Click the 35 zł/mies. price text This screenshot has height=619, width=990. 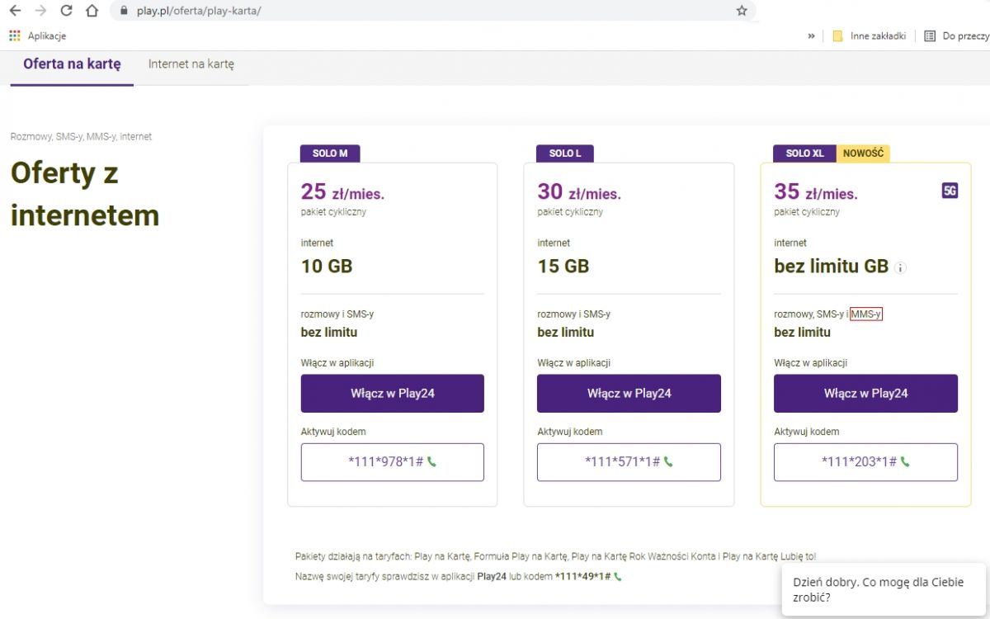(x=816, y=192)
